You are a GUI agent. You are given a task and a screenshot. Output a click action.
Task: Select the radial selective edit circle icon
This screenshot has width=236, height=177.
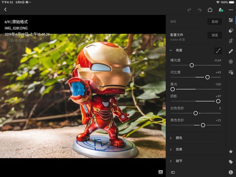231,62
